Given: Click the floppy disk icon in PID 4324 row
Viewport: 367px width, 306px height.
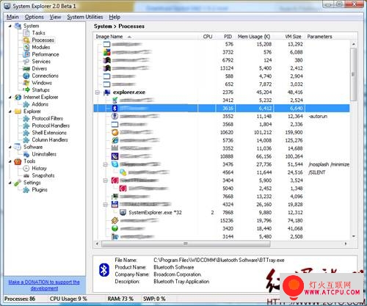Looking at the screenshot, I should 115,205.
